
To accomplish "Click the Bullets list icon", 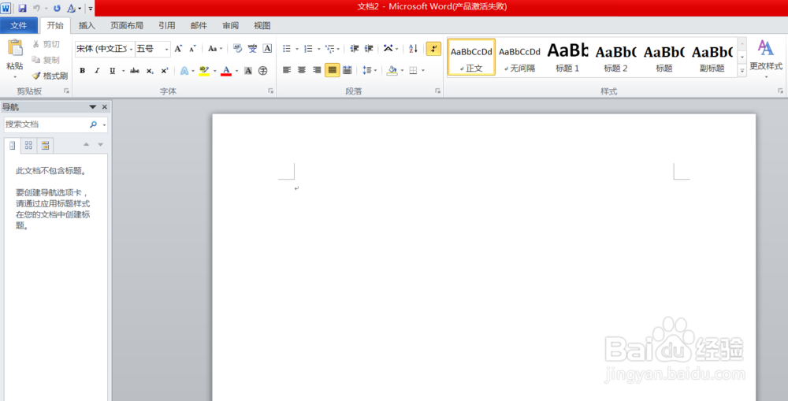I will point(287,49).
